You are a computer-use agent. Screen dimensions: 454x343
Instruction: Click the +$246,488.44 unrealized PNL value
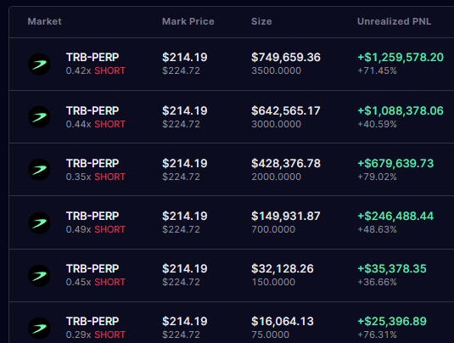pyautogui.click(x=395, y=216)
